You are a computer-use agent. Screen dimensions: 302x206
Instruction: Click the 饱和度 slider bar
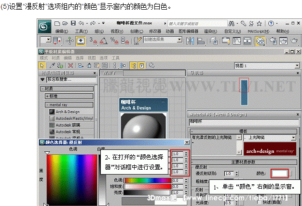[x=148, y=187]
